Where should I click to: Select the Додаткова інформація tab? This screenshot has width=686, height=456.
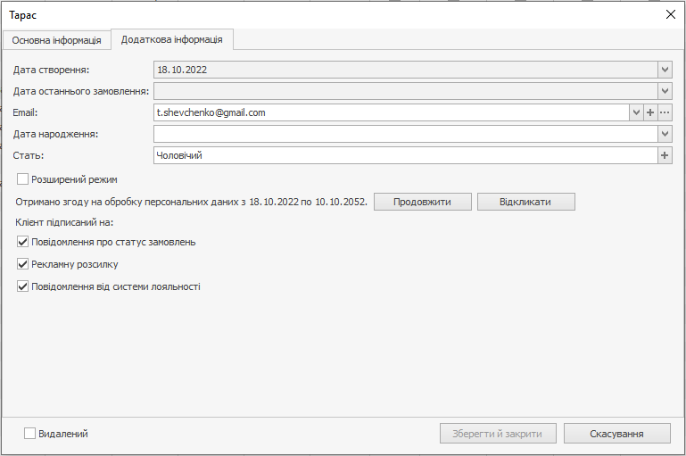(x=173, y=39)
